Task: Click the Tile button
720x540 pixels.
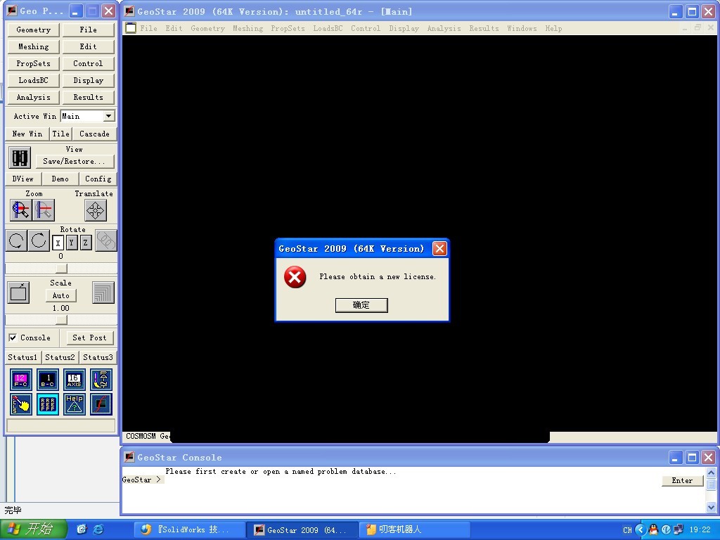Action: (x=60, y=134)
